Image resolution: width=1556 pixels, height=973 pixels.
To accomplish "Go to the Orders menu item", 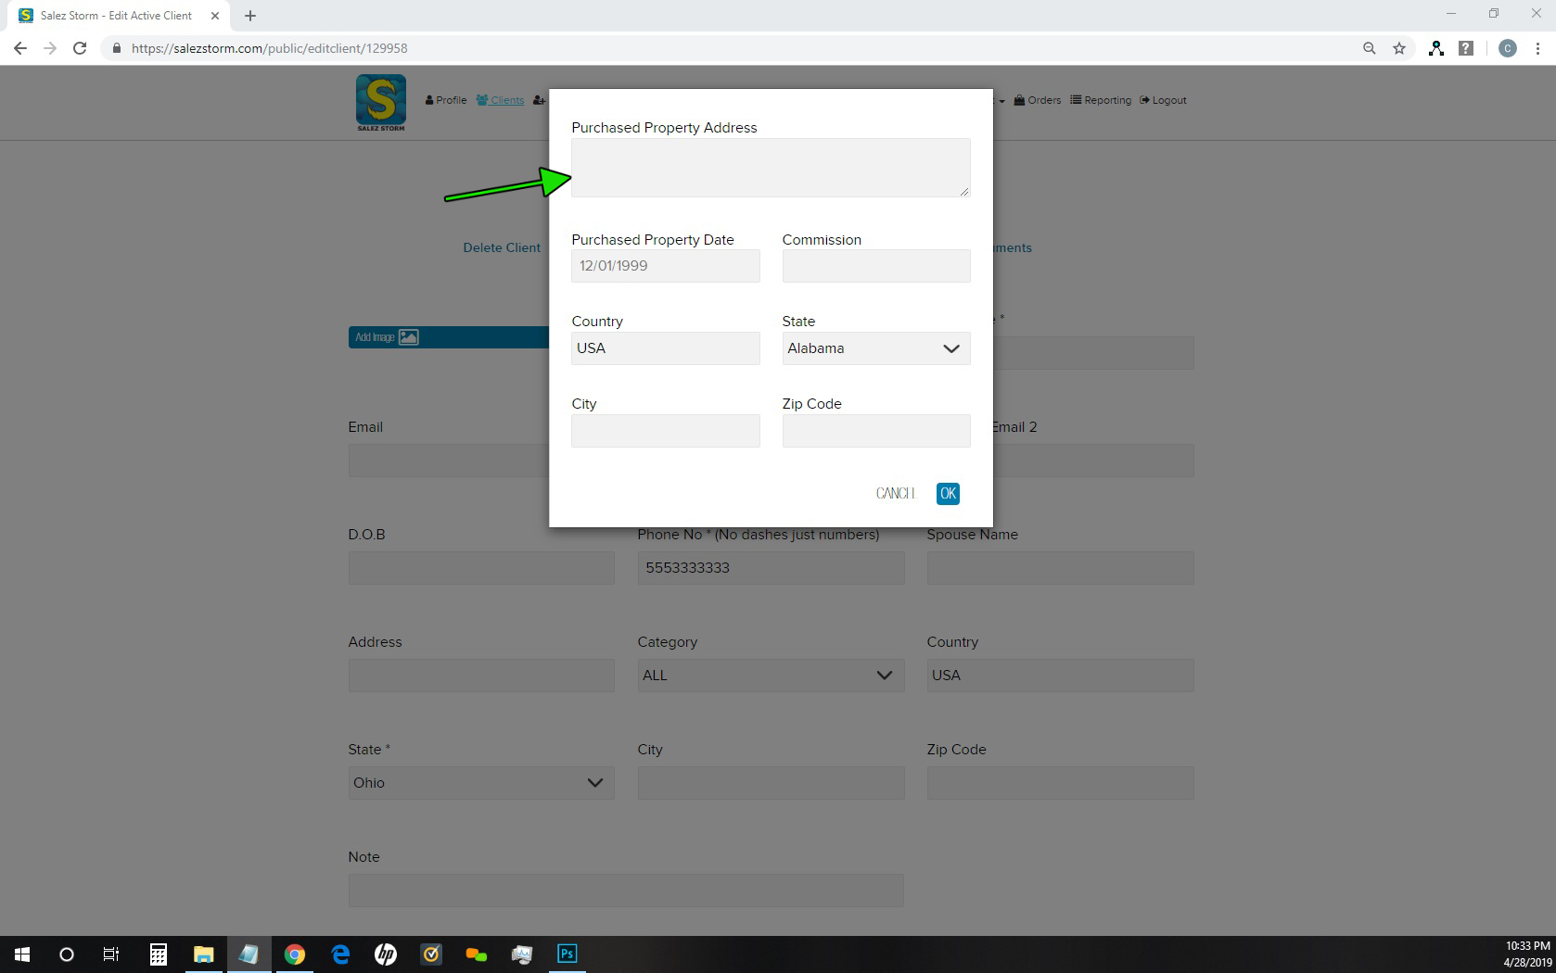I will pos(1038,100).
